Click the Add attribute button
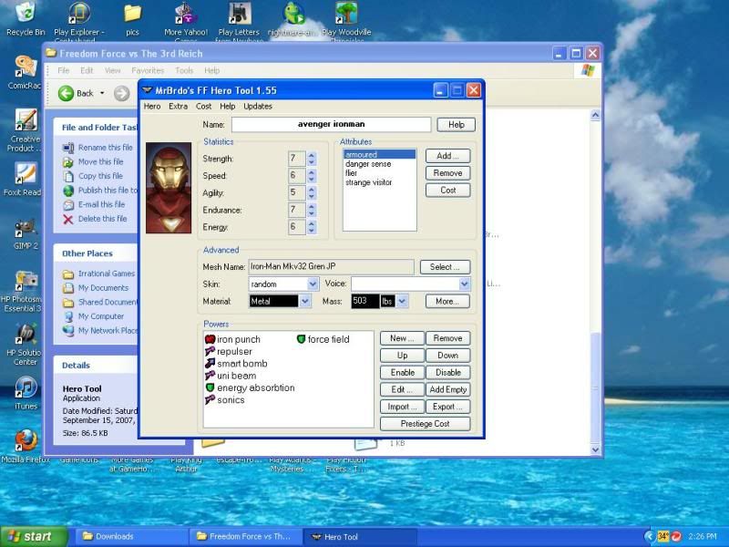Image resolution: width=729 pixels, height=547 pixels. coord(447,156)
